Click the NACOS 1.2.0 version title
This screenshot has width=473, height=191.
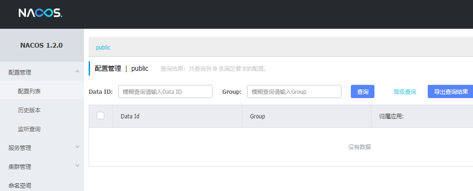[x=41, y=46]
